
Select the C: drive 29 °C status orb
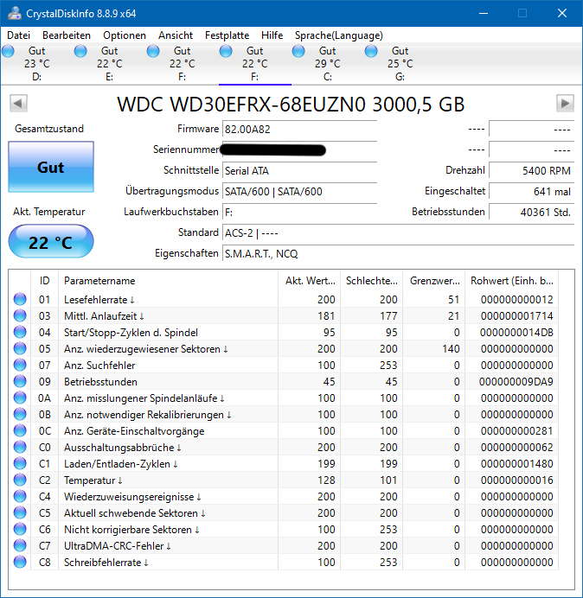click(x=298, y=51)
